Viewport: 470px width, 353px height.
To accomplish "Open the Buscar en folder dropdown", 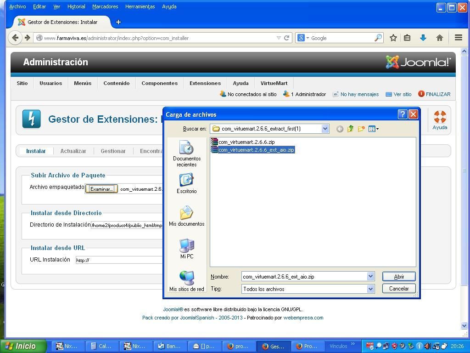I will click(x=325, y=129).
